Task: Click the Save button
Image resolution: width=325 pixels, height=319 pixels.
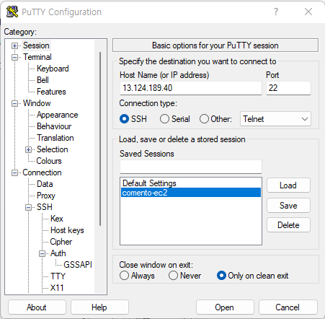Action: [x=288, y=206]
